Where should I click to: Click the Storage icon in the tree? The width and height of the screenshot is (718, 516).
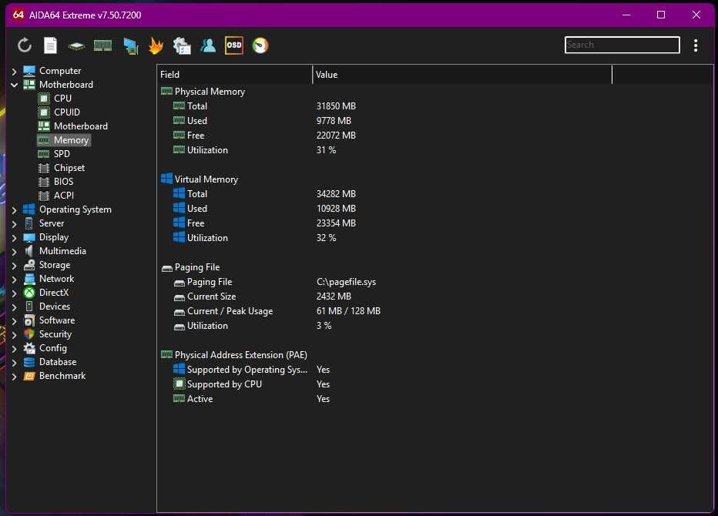click(x=29, y=265)
